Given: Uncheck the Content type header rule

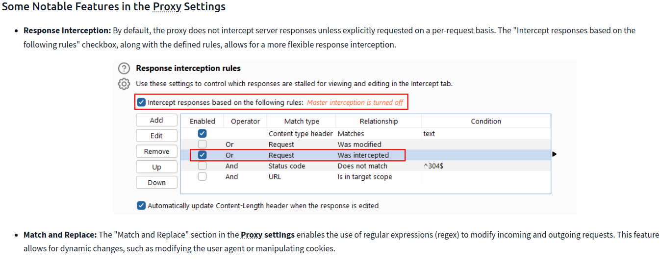Looking at the screenshot, I should [x=203, y=133].
